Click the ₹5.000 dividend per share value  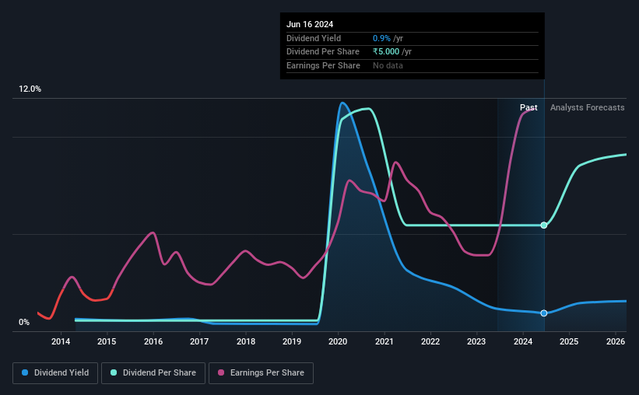point(386,52)
